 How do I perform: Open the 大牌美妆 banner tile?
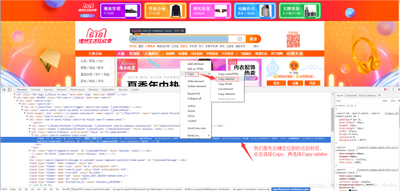300,11
